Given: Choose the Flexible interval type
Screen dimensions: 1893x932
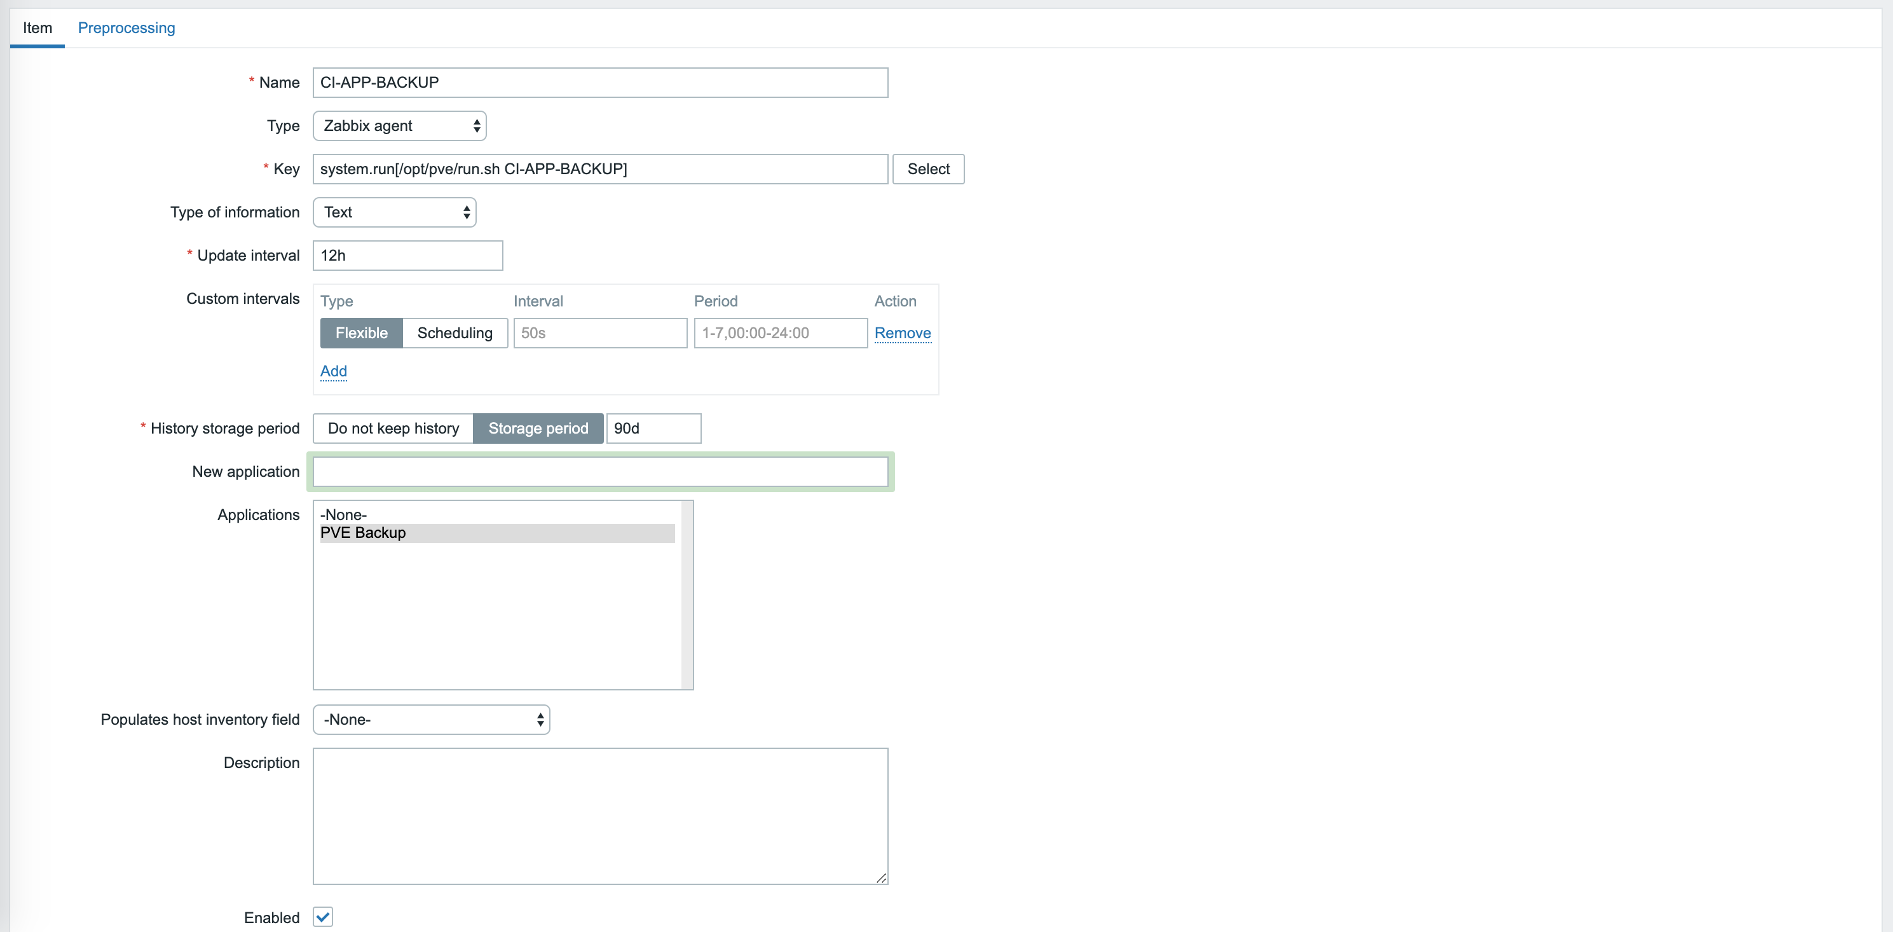Looking at the screenshot, I should [x=361, y=333].
